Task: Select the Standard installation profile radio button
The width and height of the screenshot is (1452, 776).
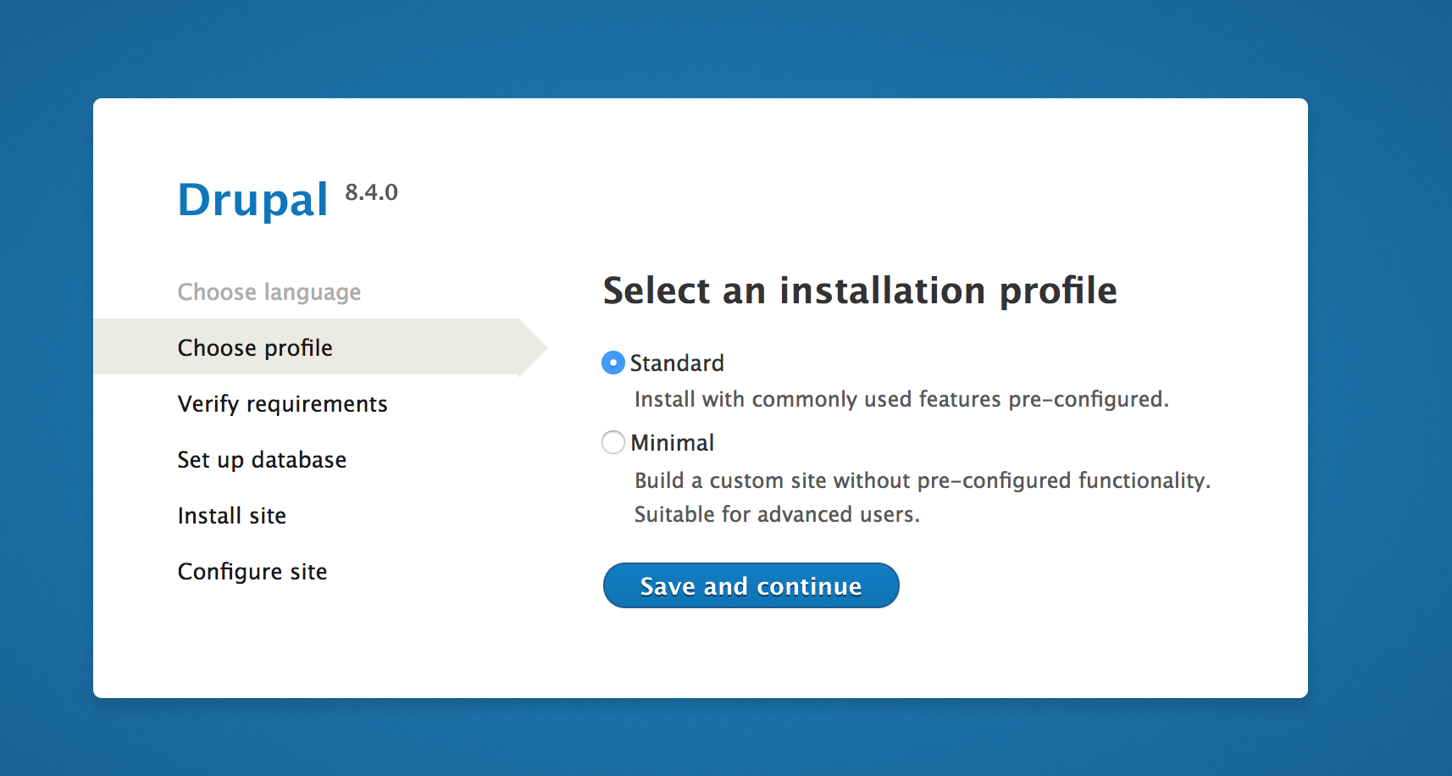Action: pyautogui.click(x=612, y=363)
